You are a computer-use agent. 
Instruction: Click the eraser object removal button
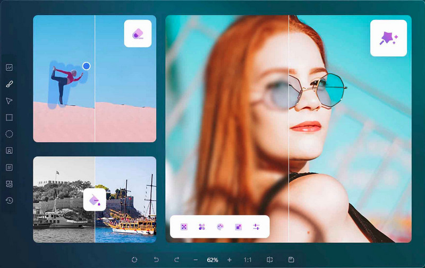point(138,34)
